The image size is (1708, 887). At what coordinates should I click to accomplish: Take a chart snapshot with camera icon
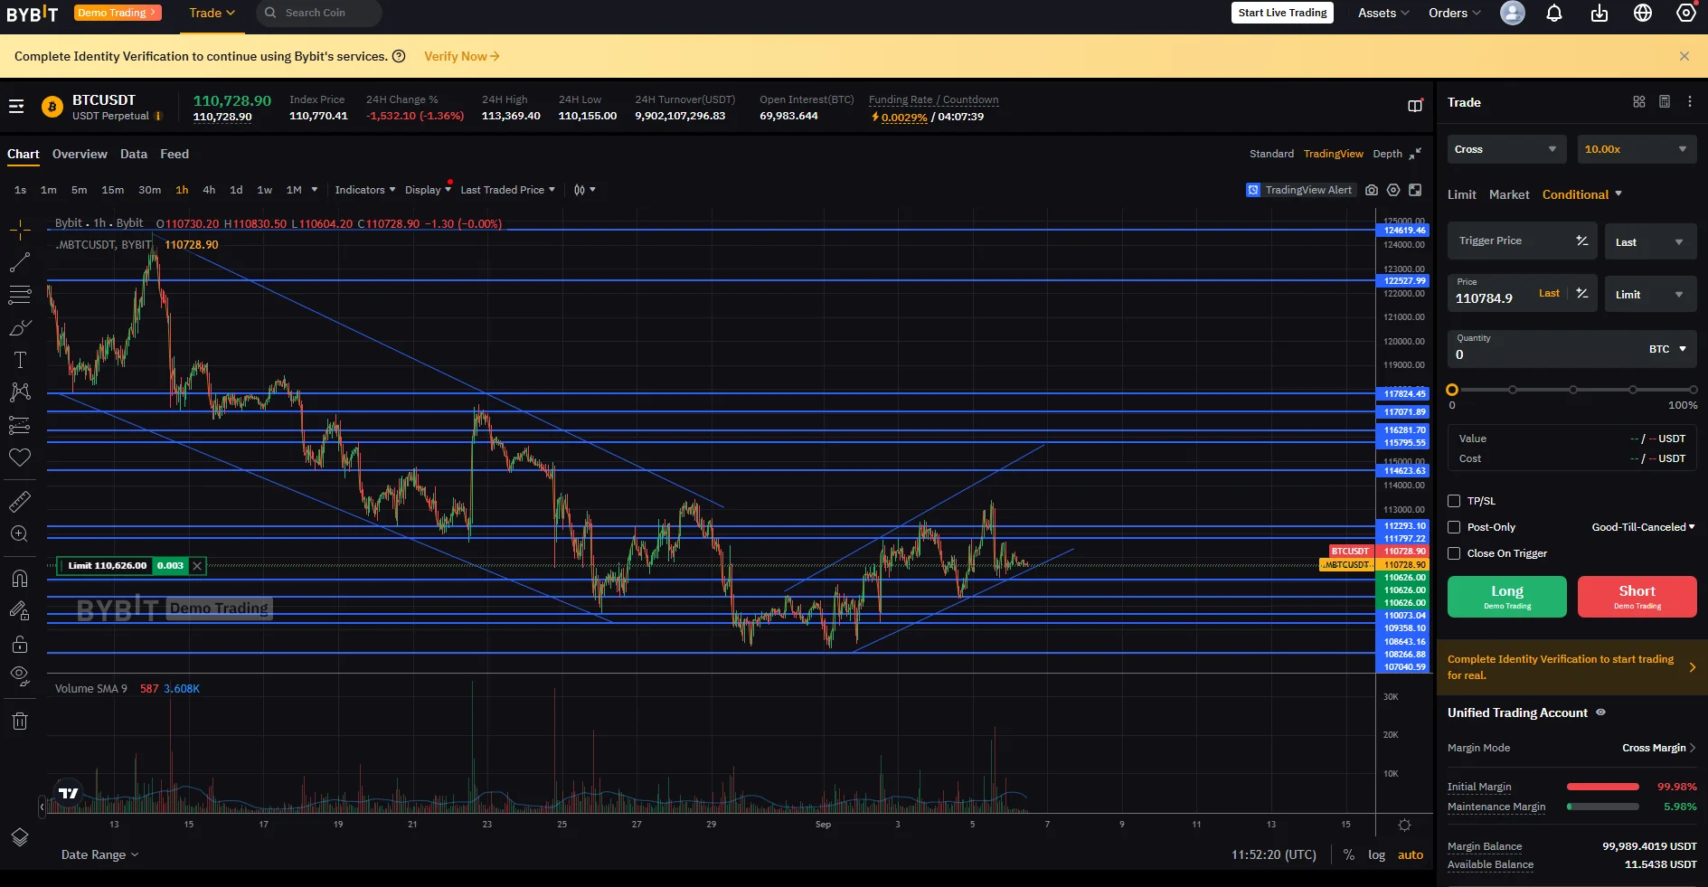coord(1372,190)
